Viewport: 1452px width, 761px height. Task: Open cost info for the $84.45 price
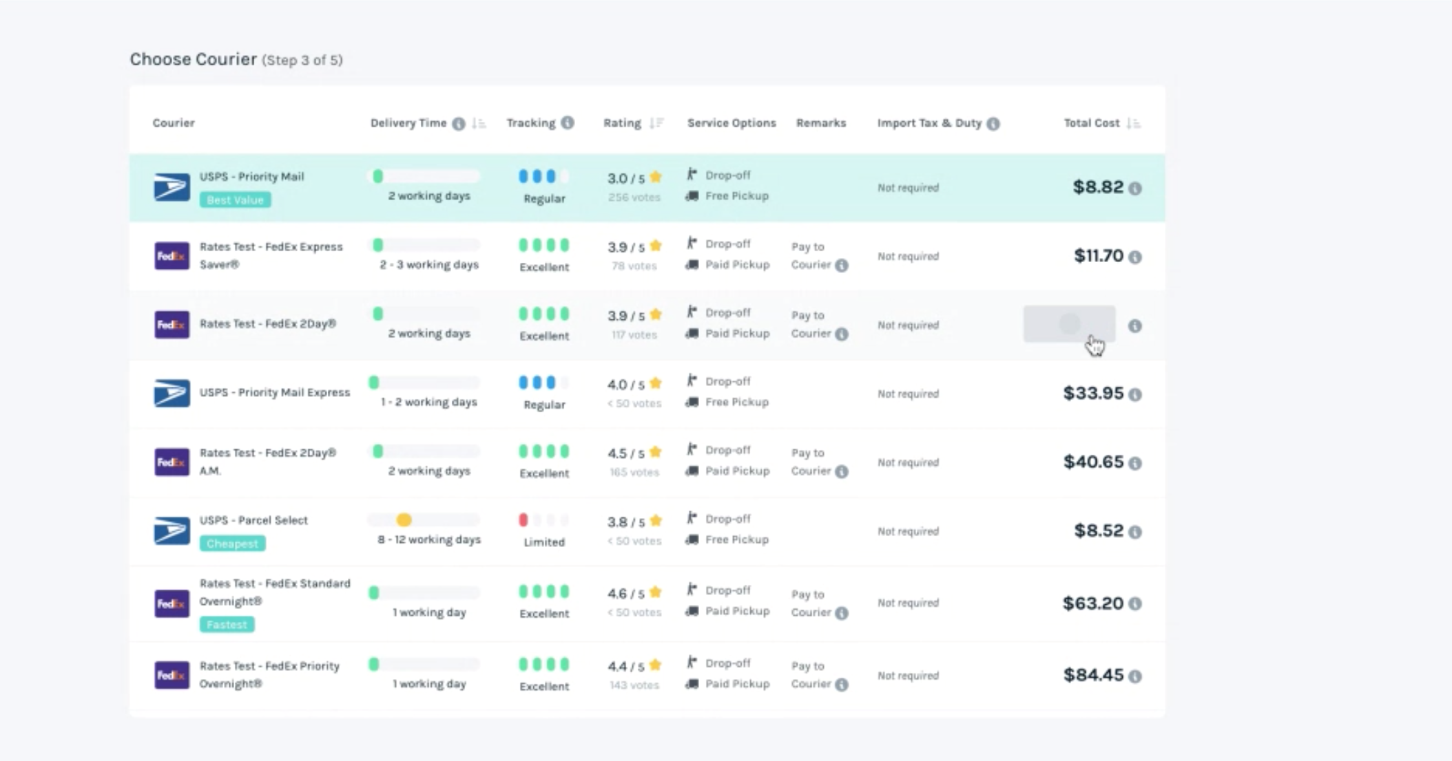click(x=1135, y=676)
